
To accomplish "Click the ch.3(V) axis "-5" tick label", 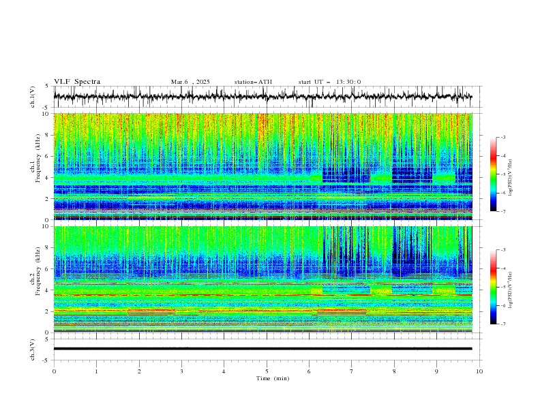I will pyautogui.click(x=46, y=360).
